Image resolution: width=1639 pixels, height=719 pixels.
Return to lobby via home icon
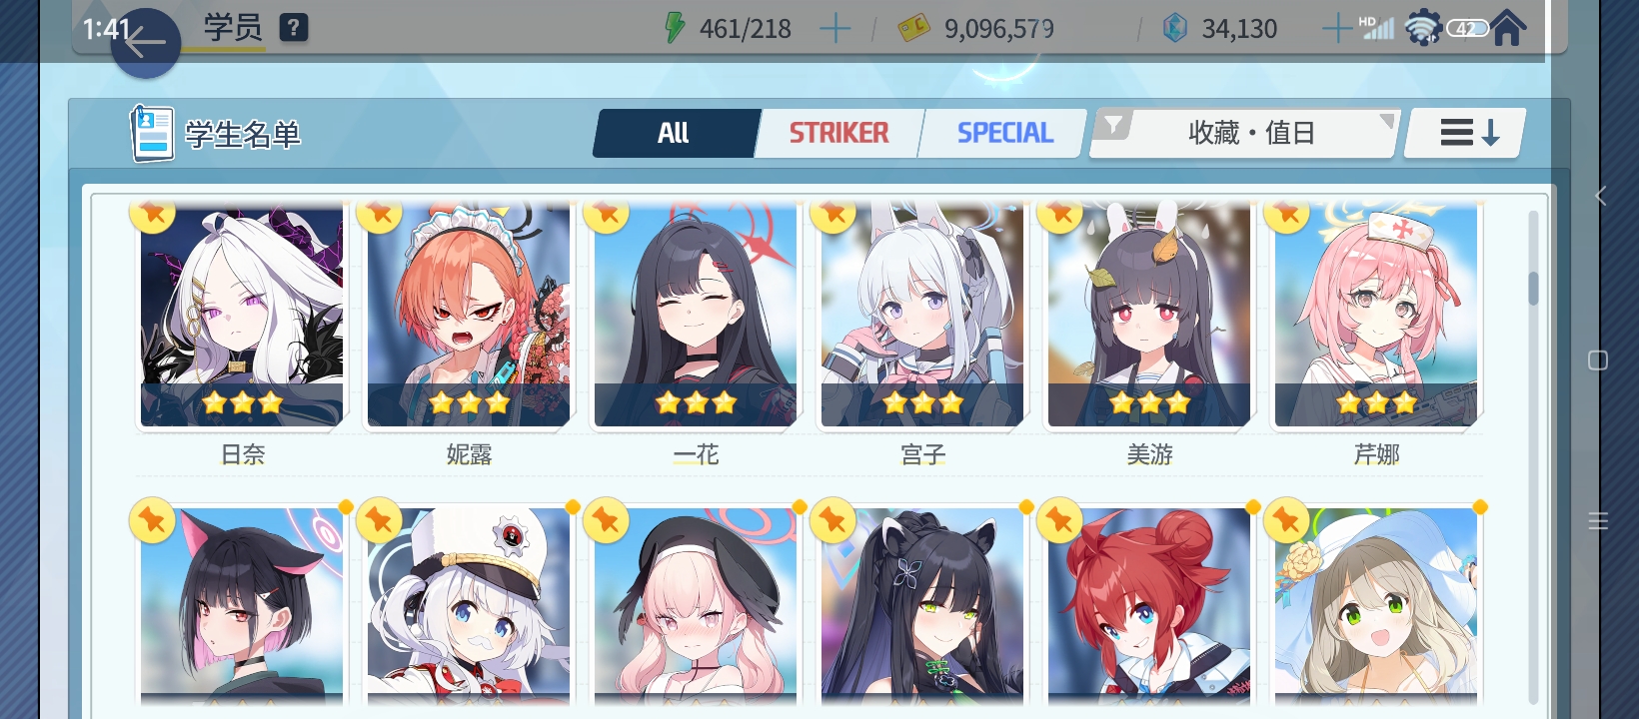[1507, 28]
